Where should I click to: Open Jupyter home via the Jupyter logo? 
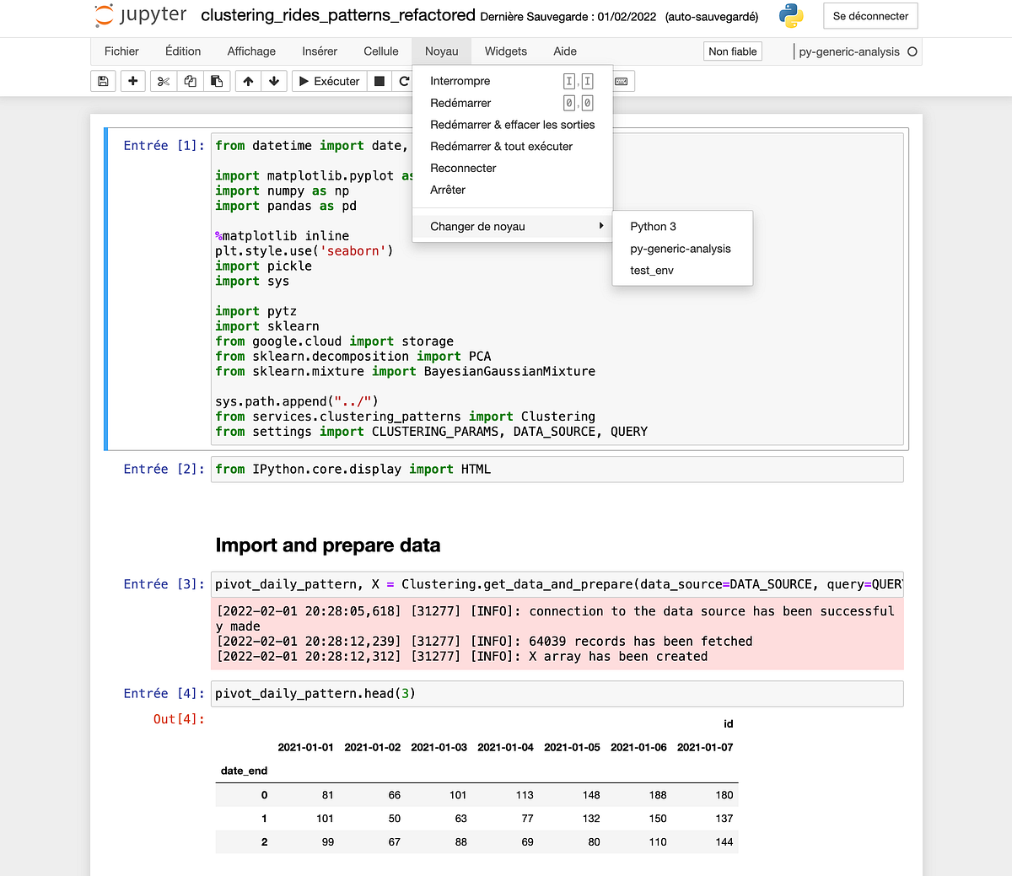(x=103, y=15)
